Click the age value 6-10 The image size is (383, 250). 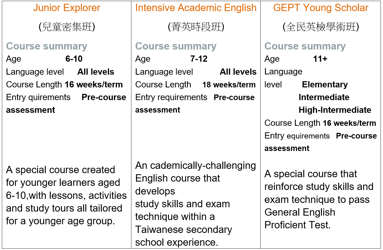pyautogui.click(x=74, y=59)
